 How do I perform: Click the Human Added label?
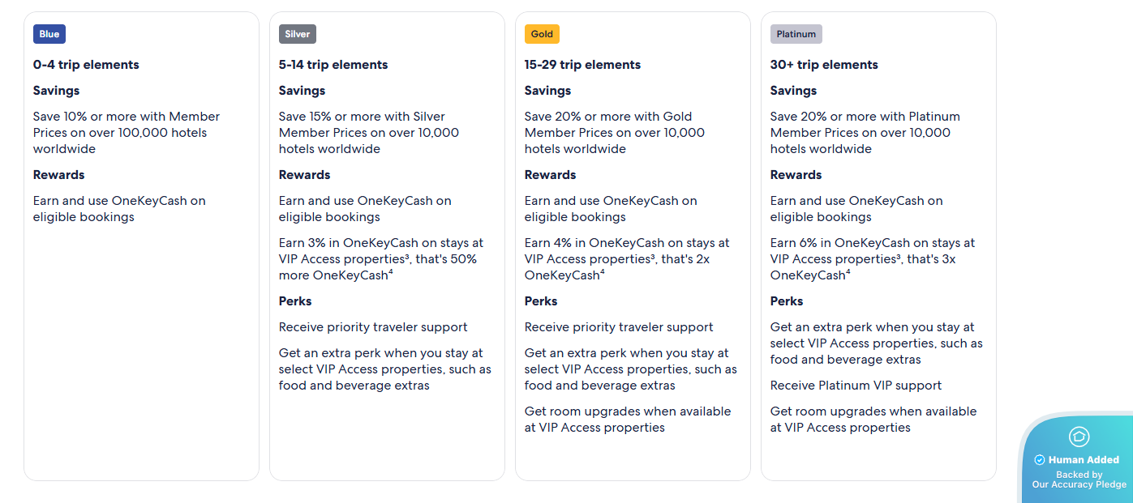tap(1084, 460)
